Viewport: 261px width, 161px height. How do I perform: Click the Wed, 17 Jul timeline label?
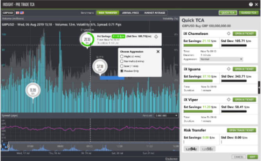[x=23, y=153]
